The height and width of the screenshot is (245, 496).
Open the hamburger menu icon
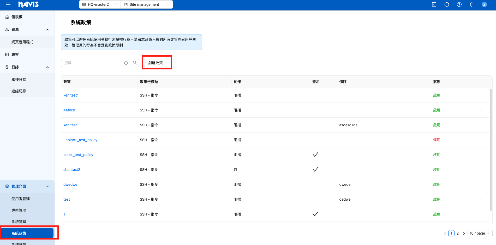click(x=8, y=4)
